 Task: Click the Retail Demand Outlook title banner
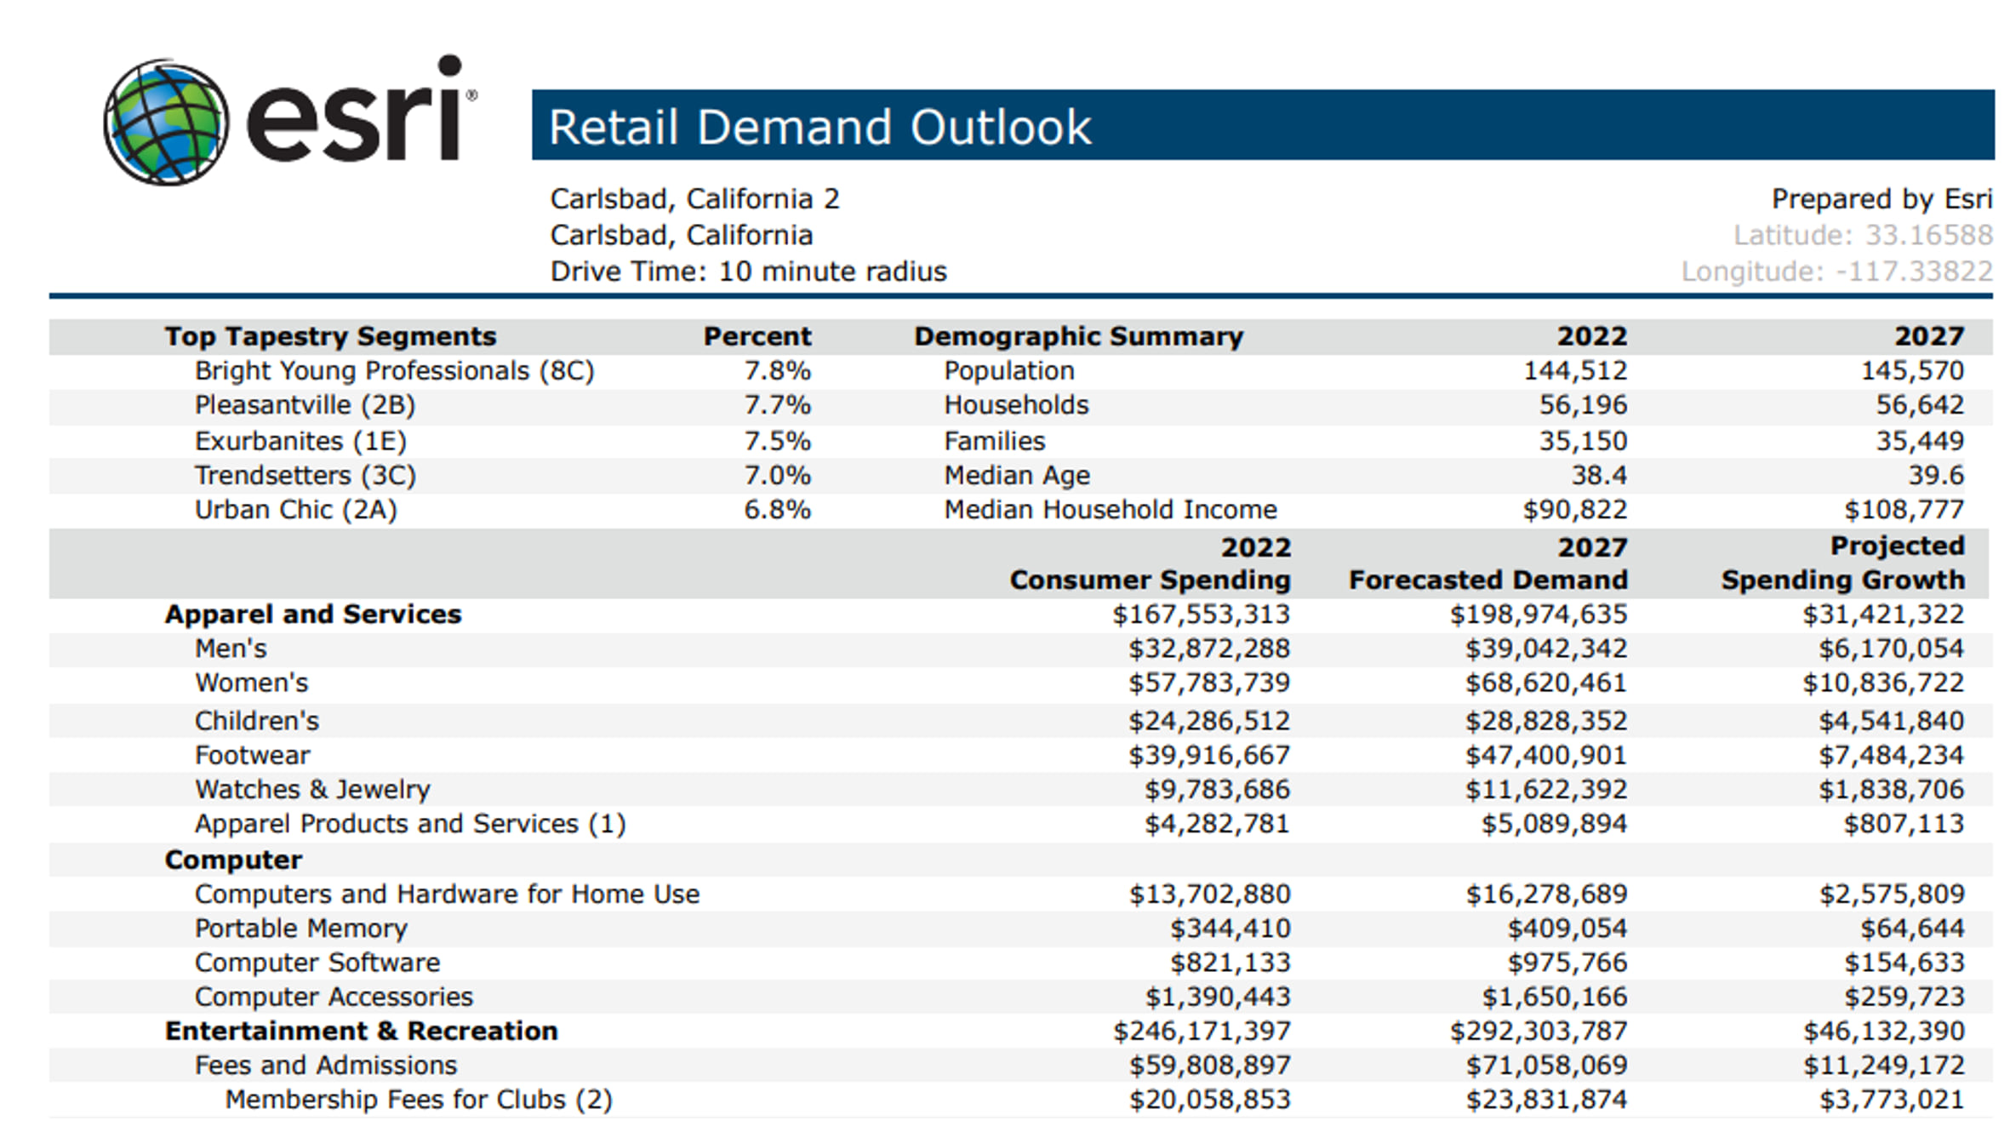click(x=1262, y=126)
